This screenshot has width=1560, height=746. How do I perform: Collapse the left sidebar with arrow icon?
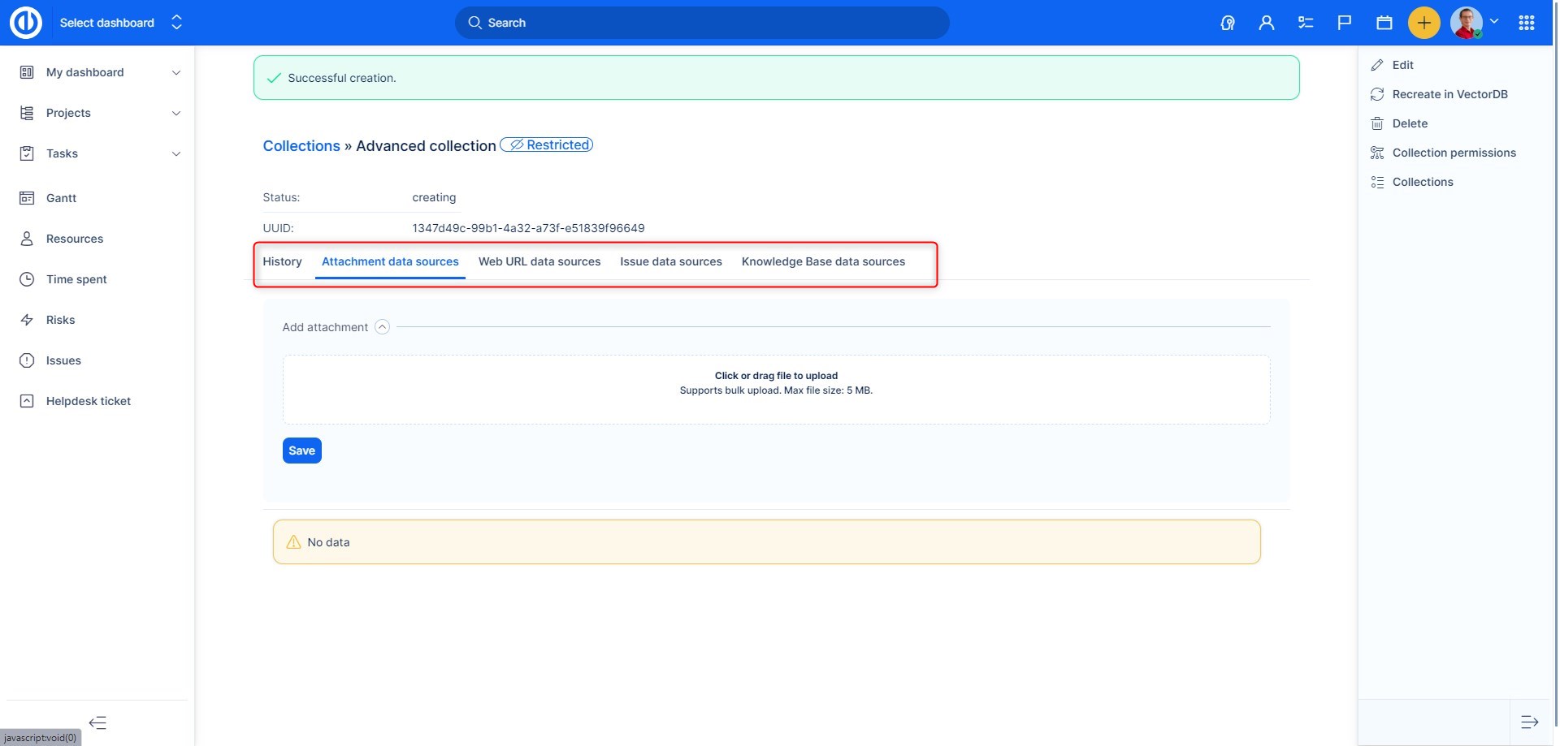(x=97, y=722)
